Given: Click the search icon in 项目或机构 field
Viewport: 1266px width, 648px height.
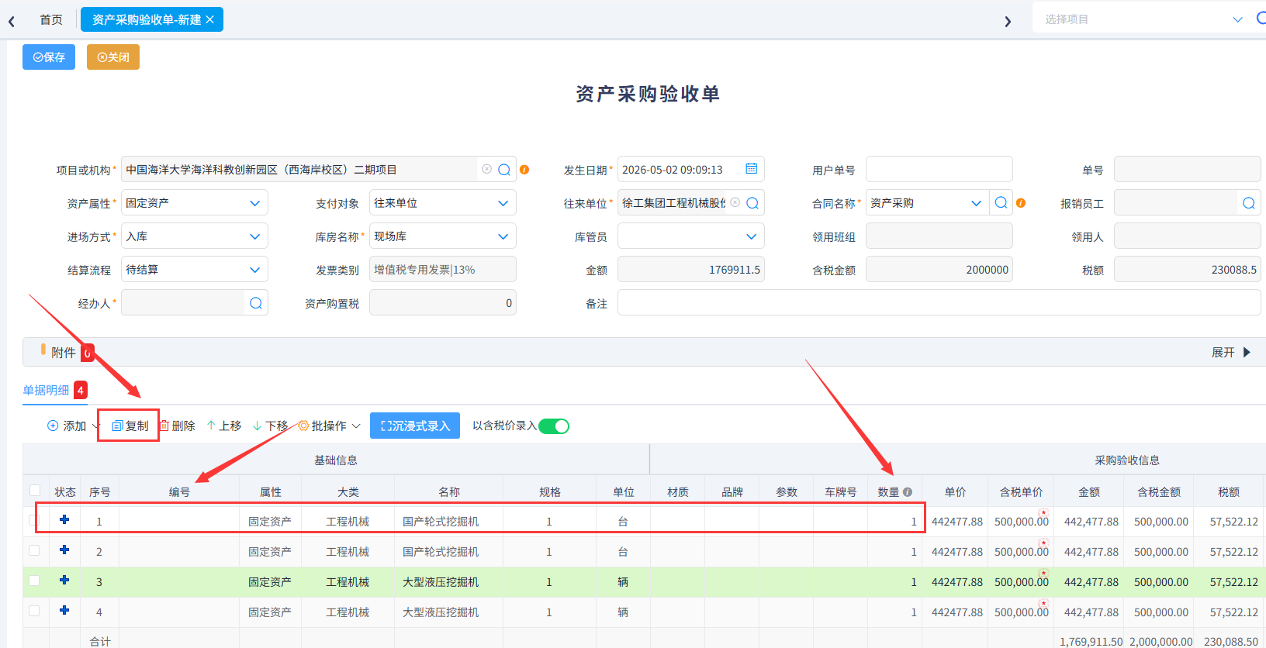Looking at the screenshot, I should 504,170.
